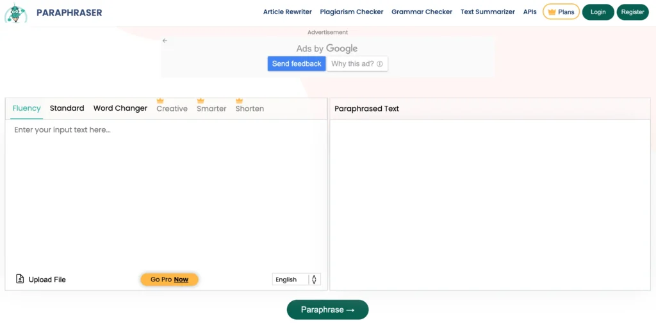
Task: Click the ad back arrow icon
Action: [x=165, y=40]
